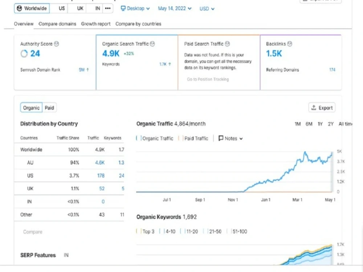Toggle Top 3 keywords checkbox
This screenshot has width=363, height=272.
click(139, 231)
